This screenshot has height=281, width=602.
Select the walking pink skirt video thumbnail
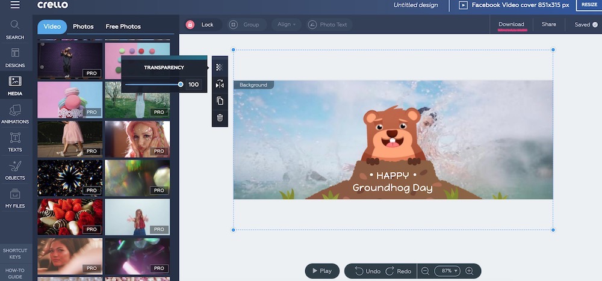[70, 139]
